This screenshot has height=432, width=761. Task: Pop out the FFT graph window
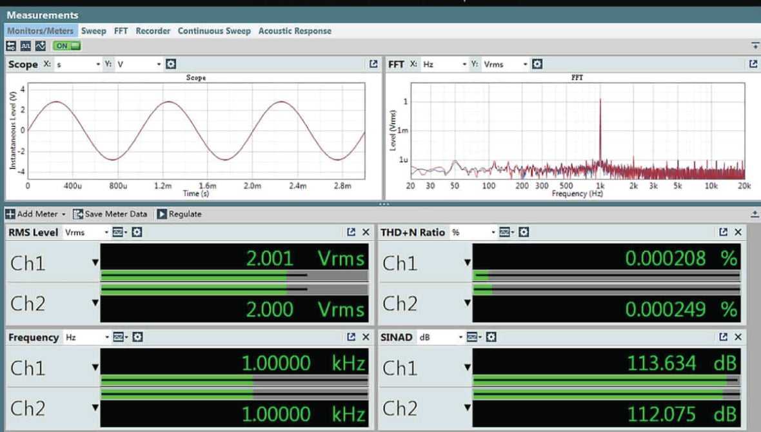[x=753, y=64]
